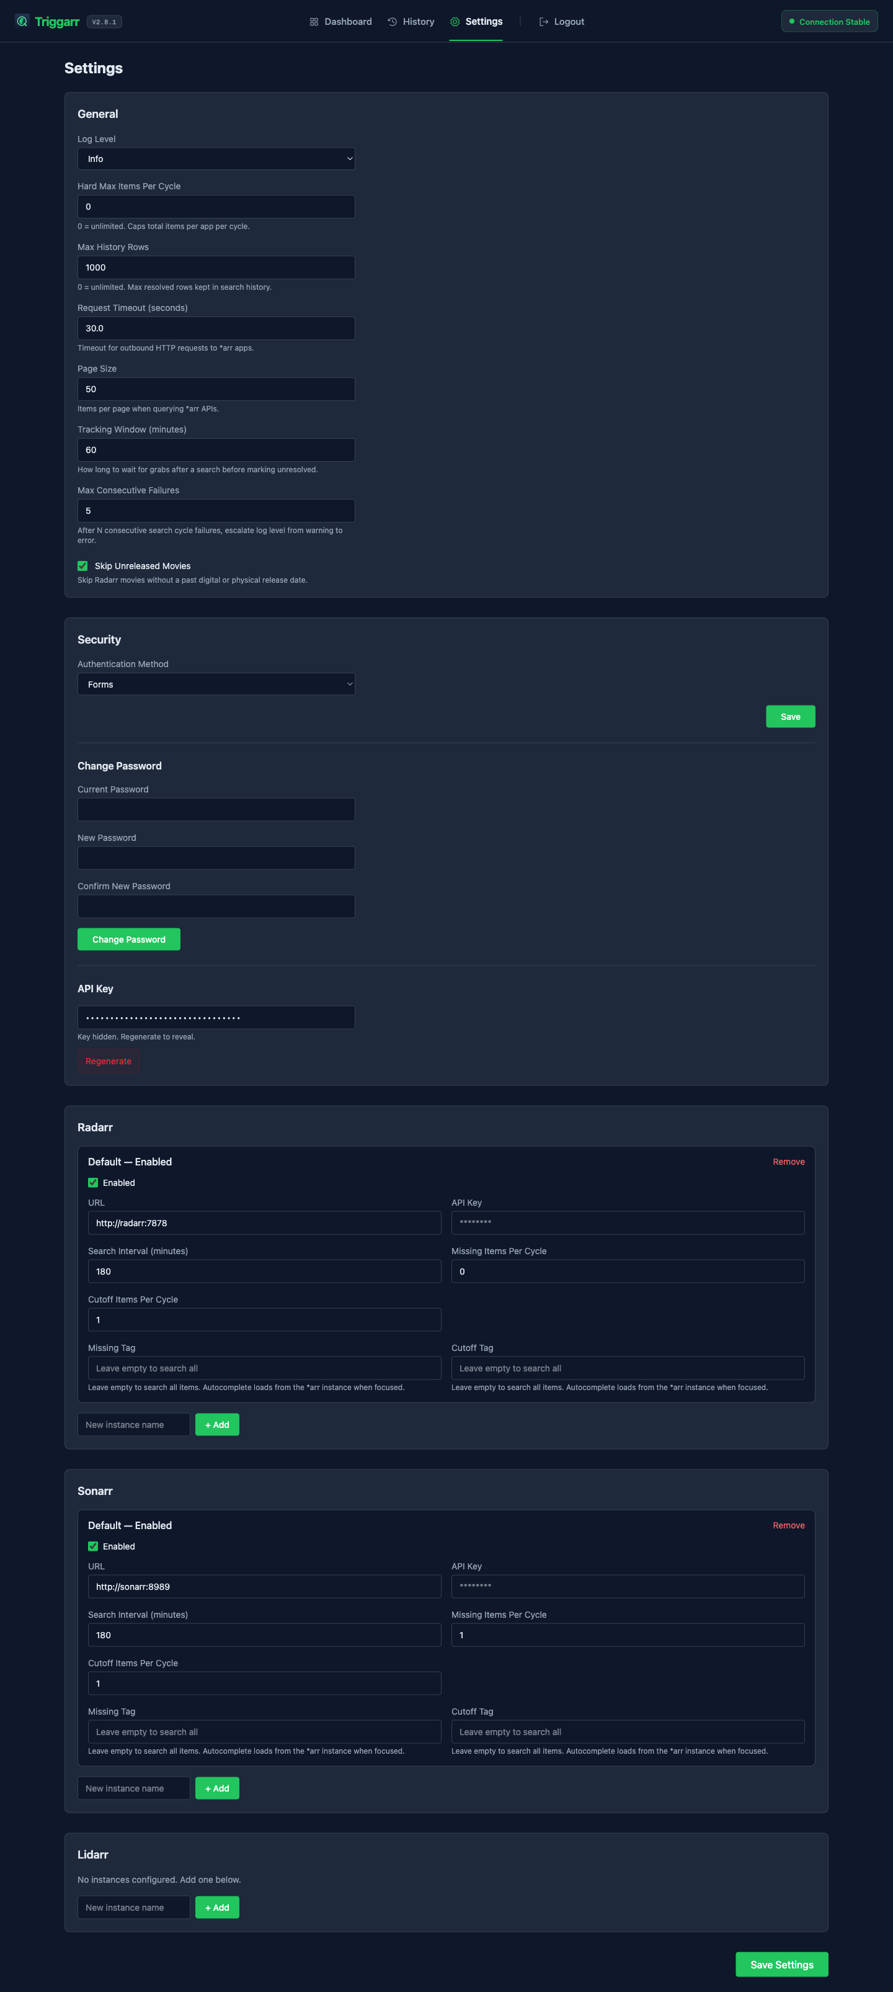Open the Log Level dropdown

(216, 158)
